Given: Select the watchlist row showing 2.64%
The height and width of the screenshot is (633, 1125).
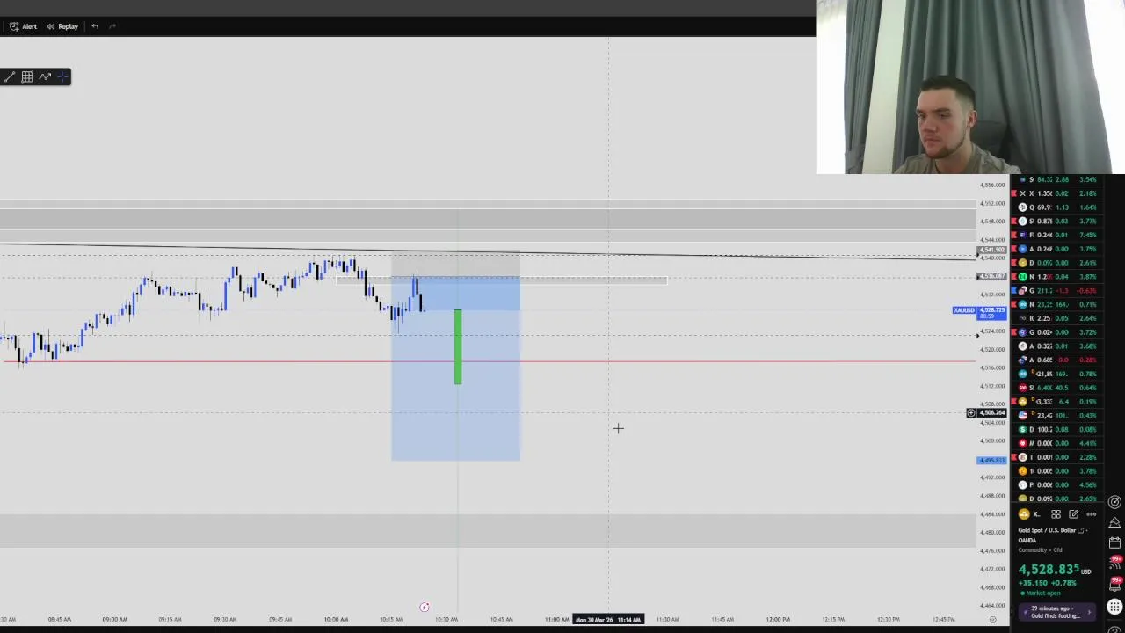Looking at the screenshot, I should coord(1057,318).
